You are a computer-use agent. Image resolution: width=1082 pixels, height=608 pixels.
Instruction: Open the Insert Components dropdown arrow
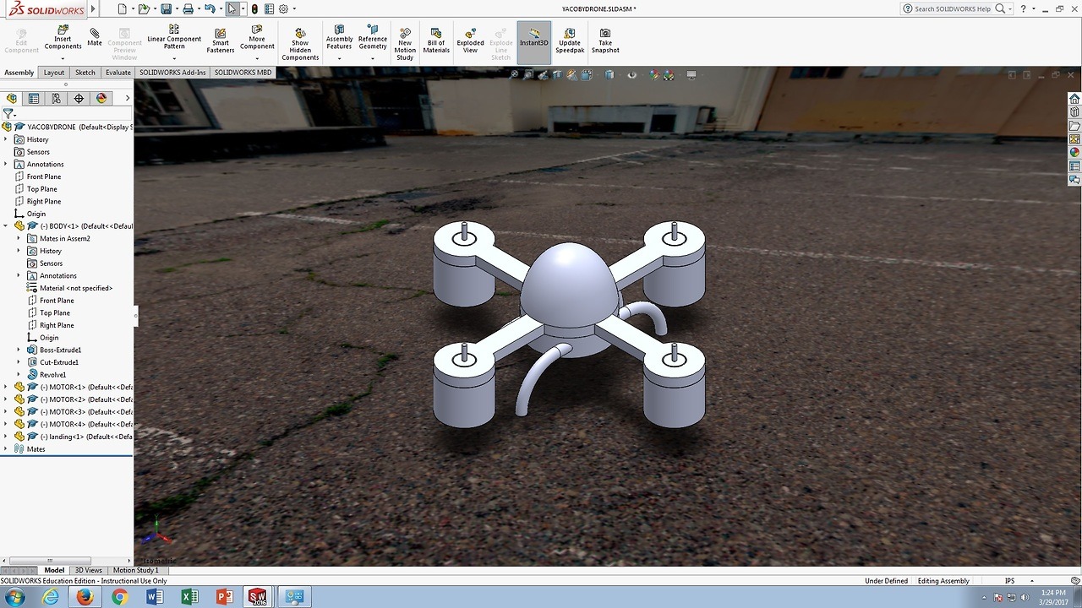tap(63, 58)
